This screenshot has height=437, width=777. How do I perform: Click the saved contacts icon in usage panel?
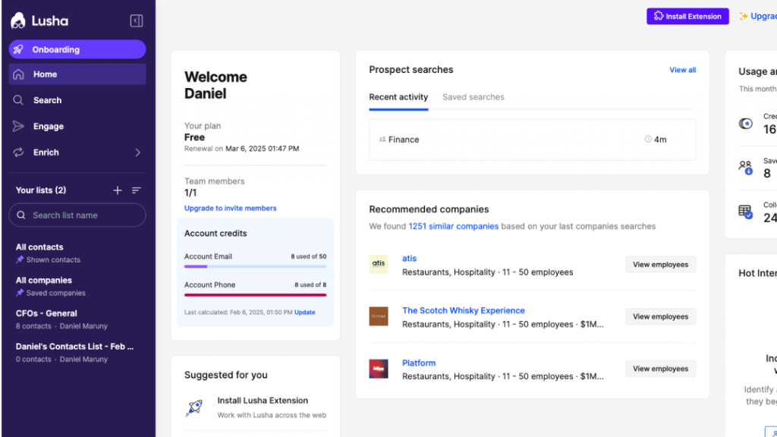[745, 168]
